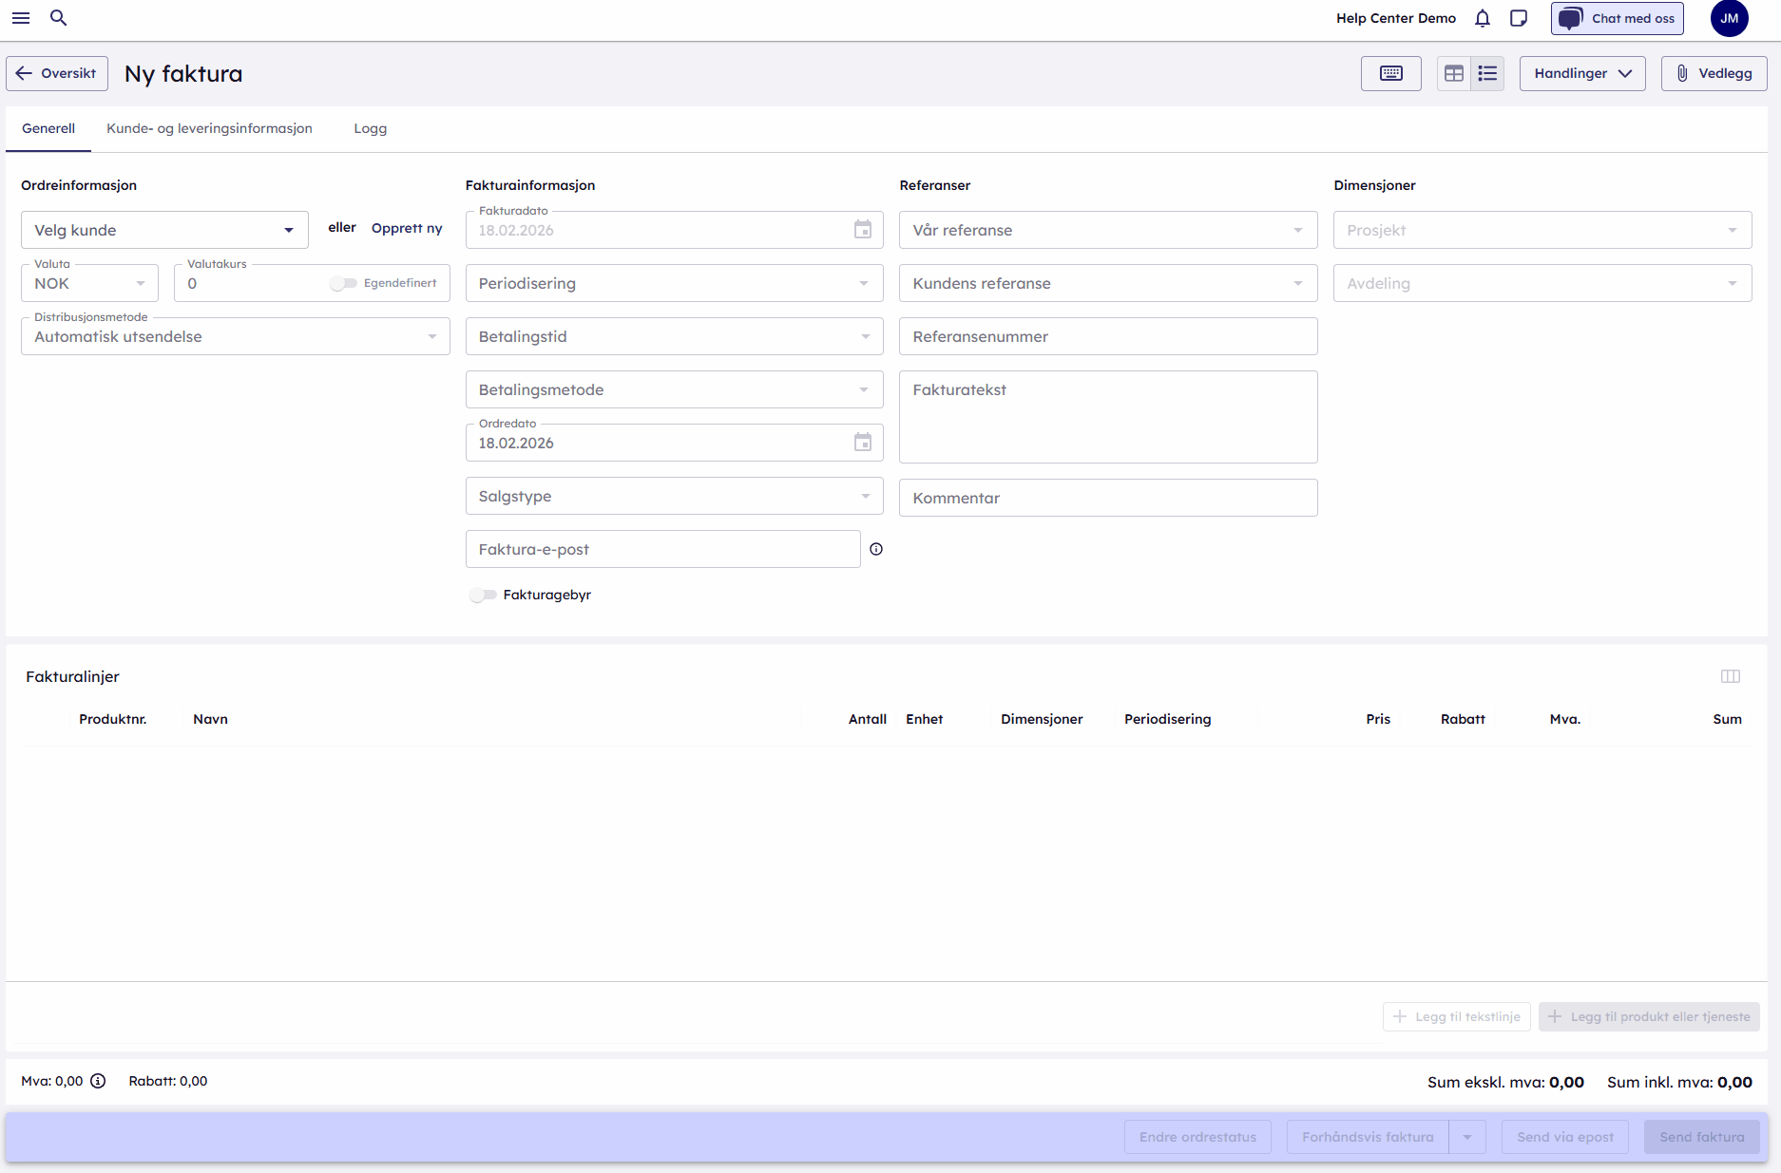Click into the Fakturatekst field
This screenshot has width=1781, height=1173.
tap(1107, 416)
